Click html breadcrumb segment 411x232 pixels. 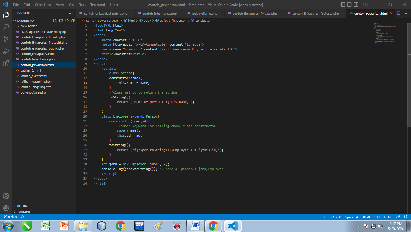click(x=129, y=21)
